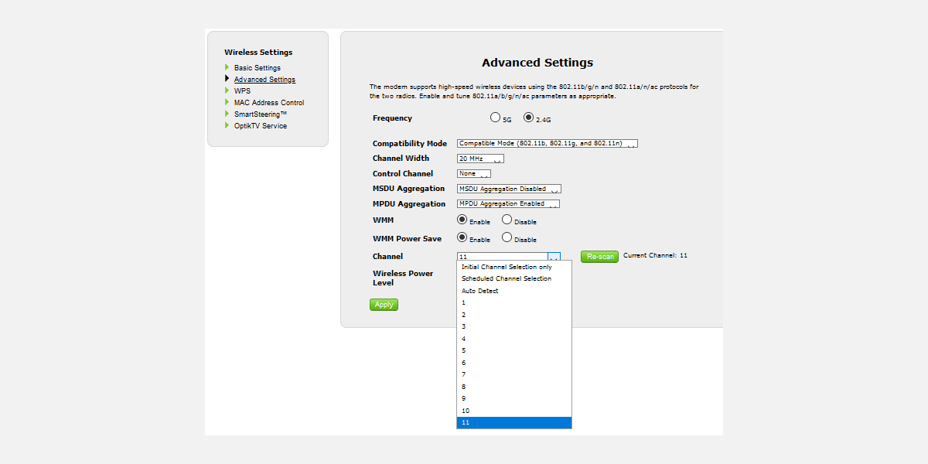The width and height of the screenshot is (928, 464).
Task: Select the 5G frequency radio button
Action: pyautogui.click(x=495, y=117)
